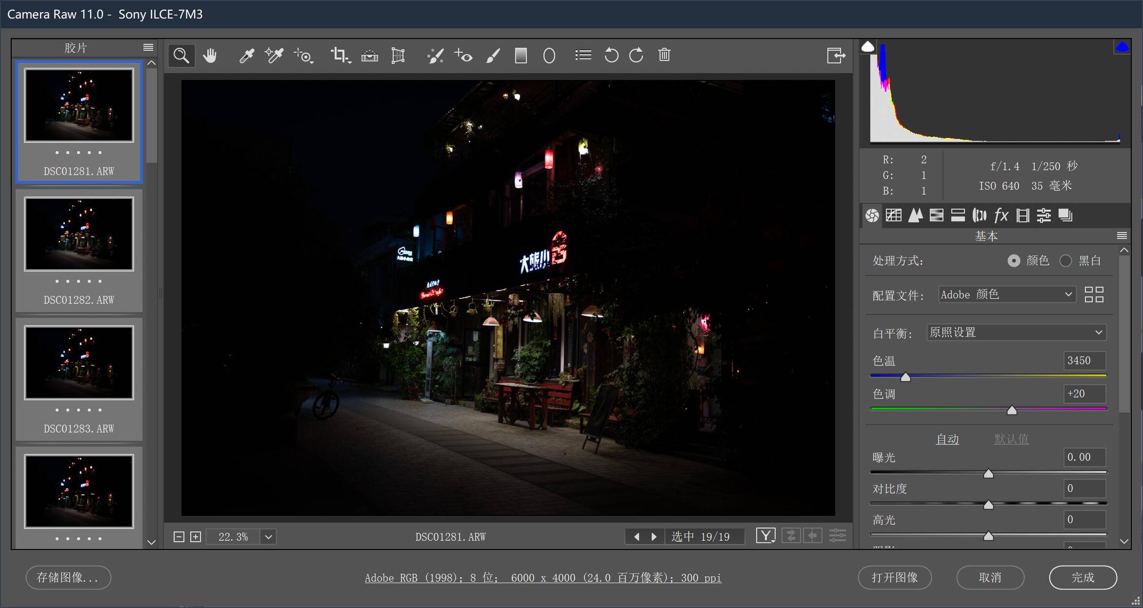Select the Crop tool
Viewport: 1143px width, 608px height.
339,55
